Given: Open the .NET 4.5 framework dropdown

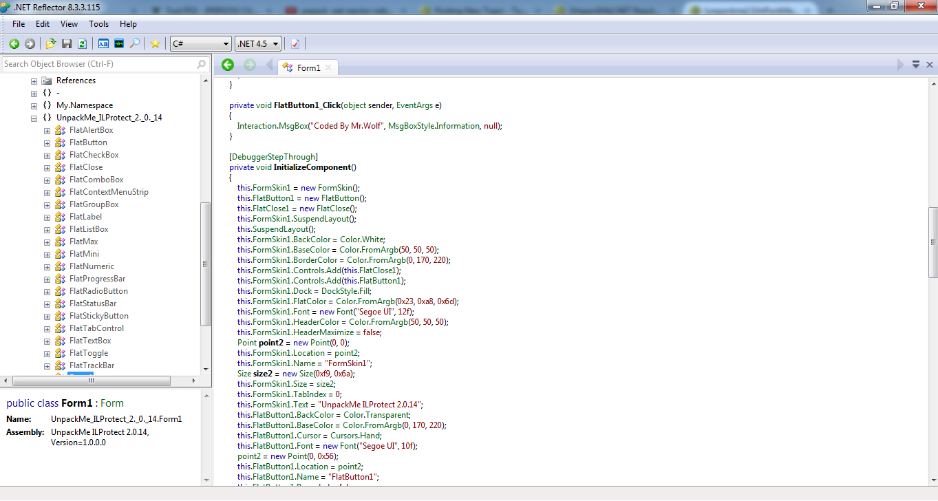Looking at the screenshot, I should click(258, 44).
